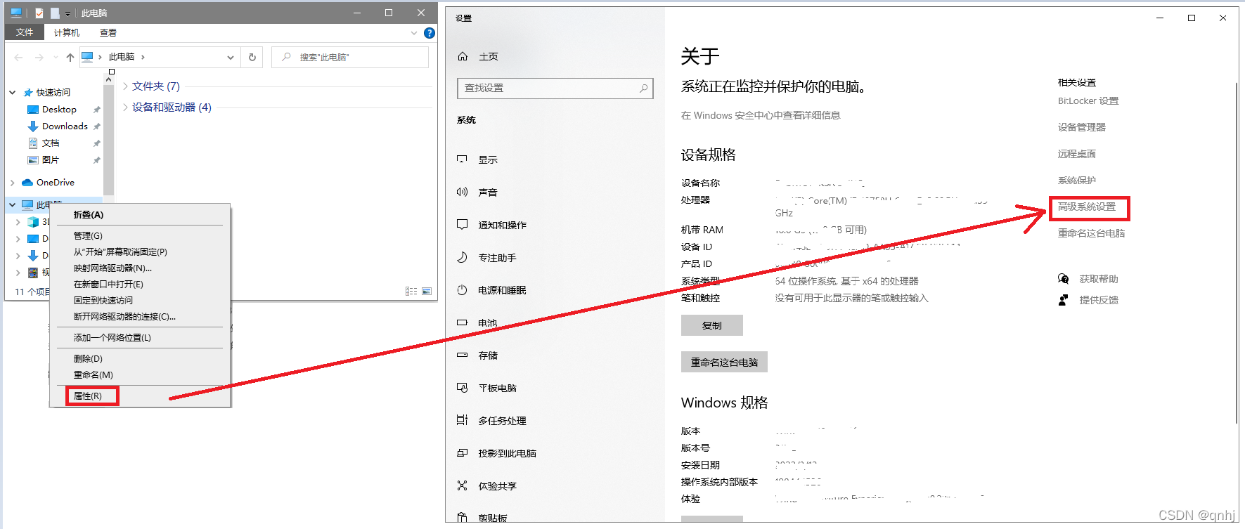Open Explorer View tab

(108, 32)
